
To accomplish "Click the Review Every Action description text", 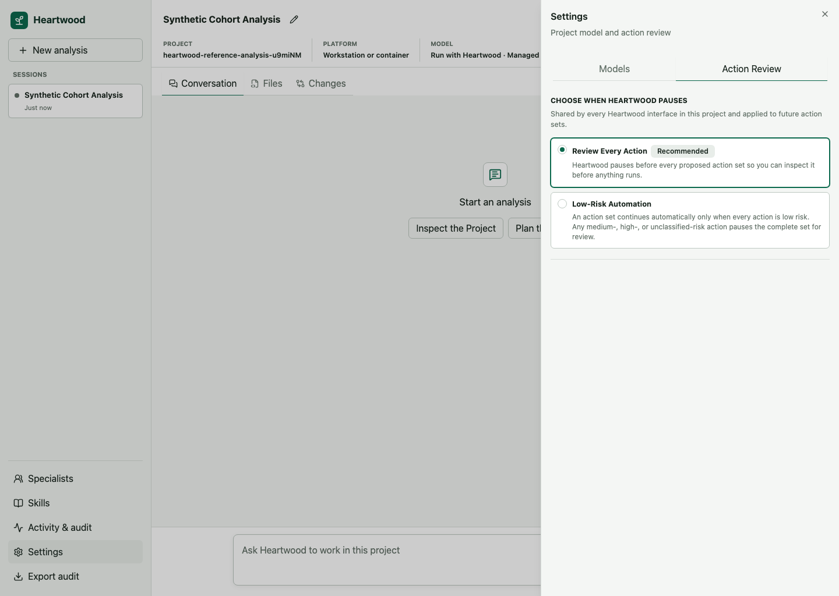I will tap(693, 170).
